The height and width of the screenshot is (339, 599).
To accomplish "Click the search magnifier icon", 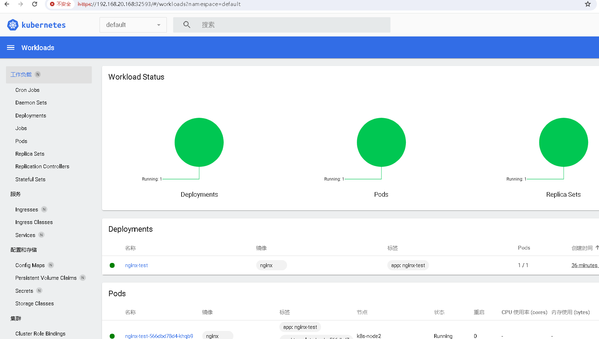I will pyautogui.click(x=187, y=25).
